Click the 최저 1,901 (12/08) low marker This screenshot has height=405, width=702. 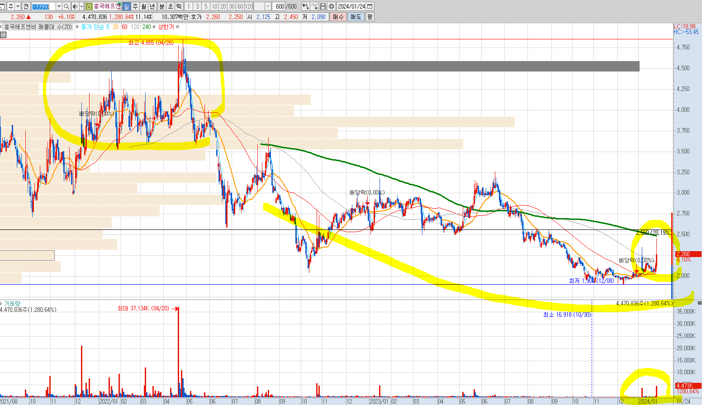(x=592, y=281)
